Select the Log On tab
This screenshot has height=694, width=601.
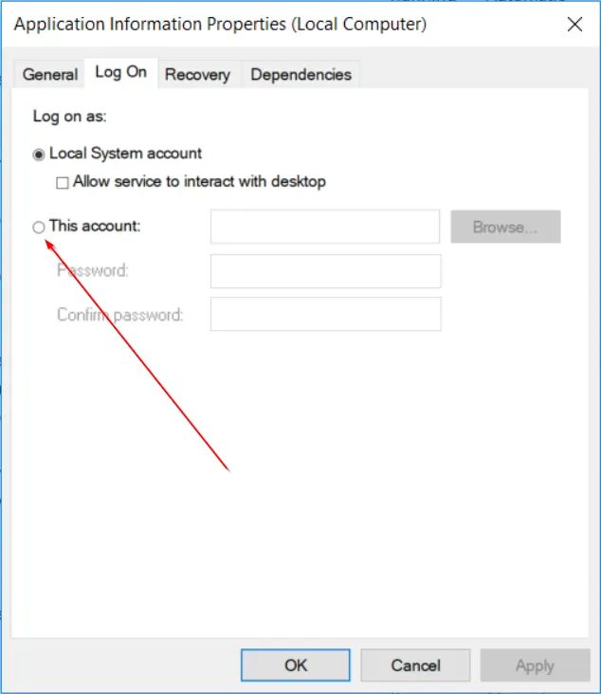120,72
